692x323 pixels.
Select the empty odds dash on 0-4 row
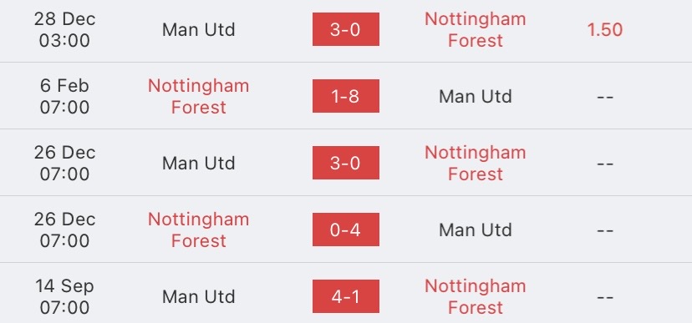pos(605,230)
